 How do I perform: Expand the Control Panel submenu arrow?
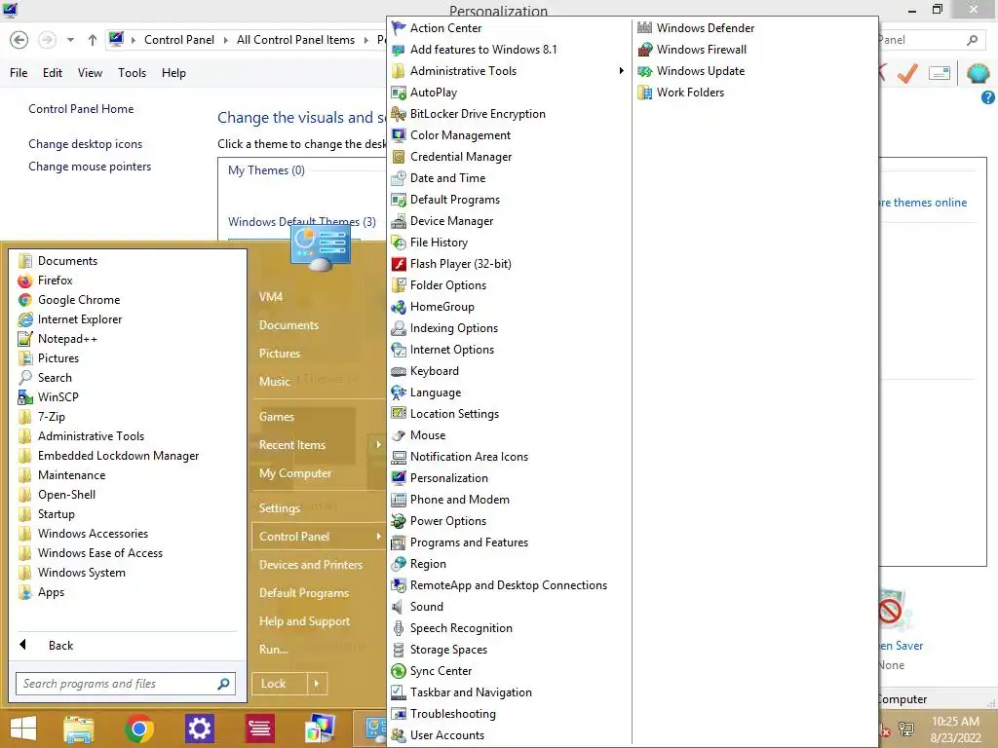[378, 537]
